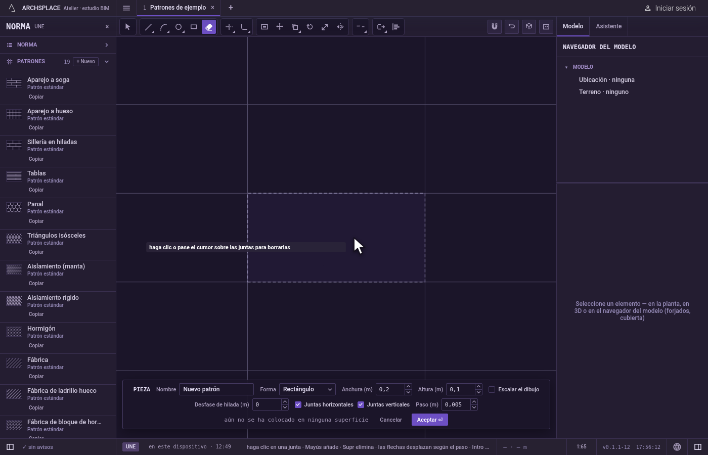This screenshot has height=455, width=708.
Task: Create a pattern with + Nuevo
Action: (85, 62)
